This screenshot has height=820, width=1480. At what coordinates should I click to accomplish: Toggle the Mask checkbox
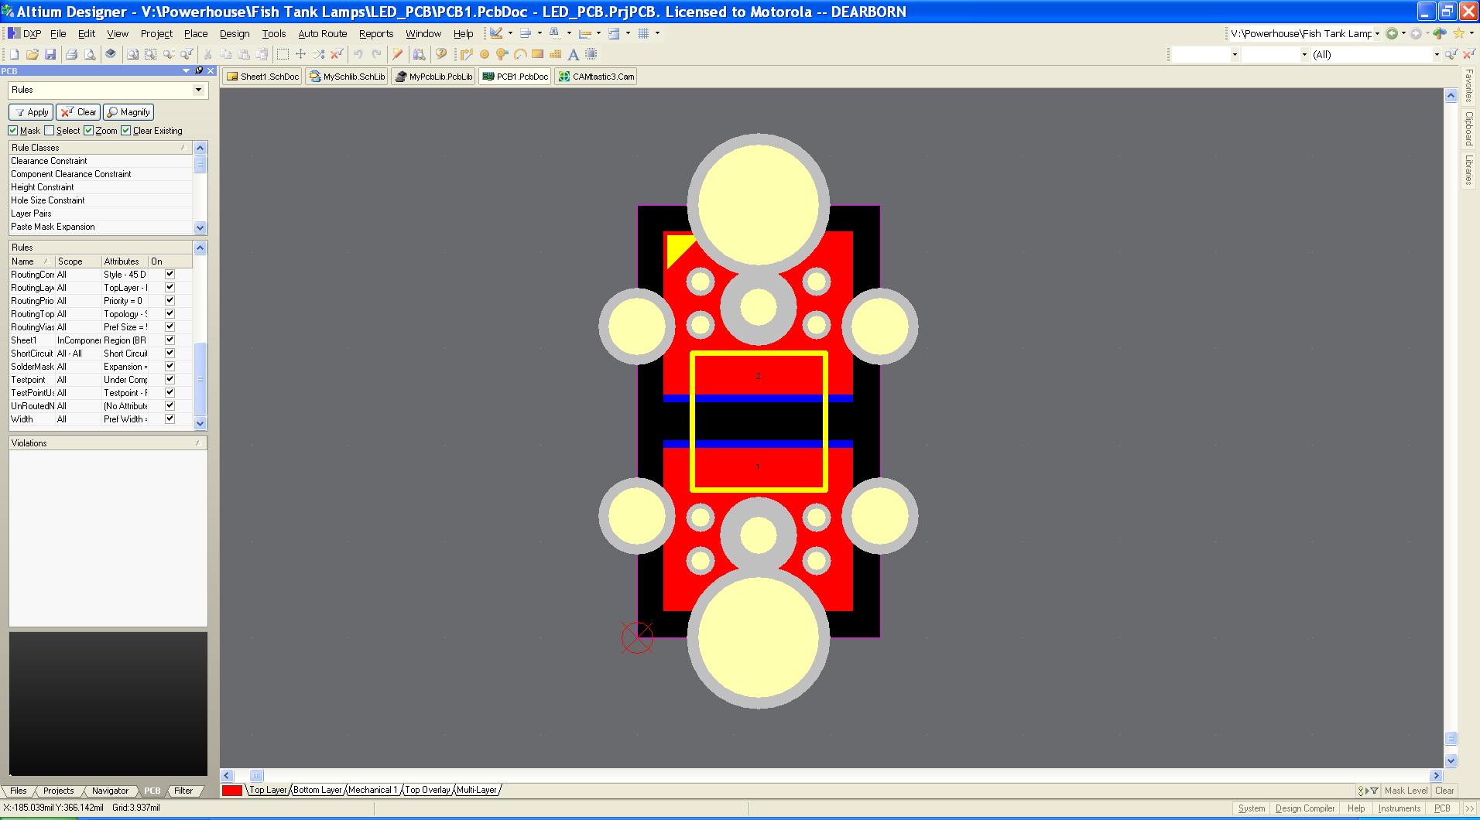[x=13, y=131]
